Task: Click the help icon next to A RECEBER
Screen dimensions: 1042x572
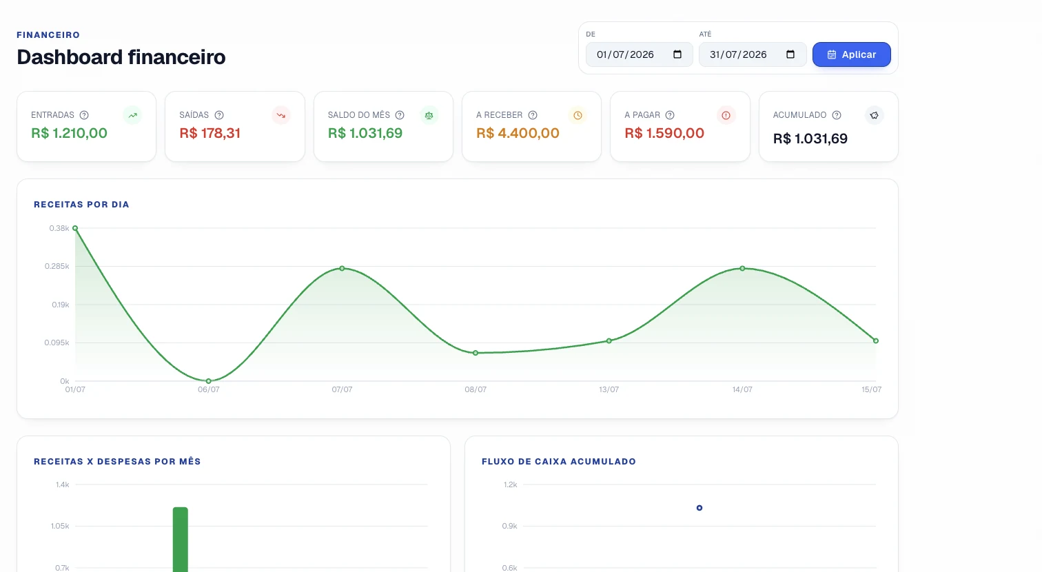Action: 533,115
